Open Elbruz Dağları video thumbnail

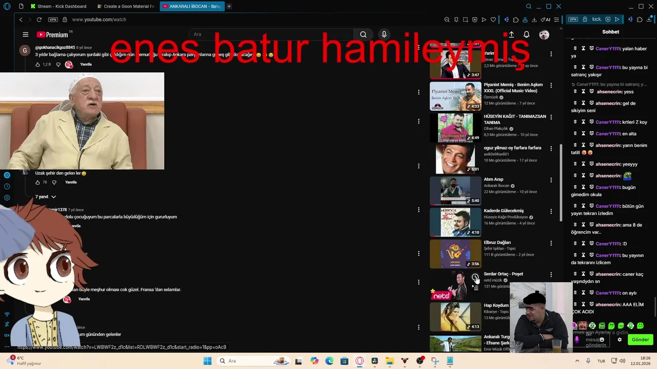[455, 254]
